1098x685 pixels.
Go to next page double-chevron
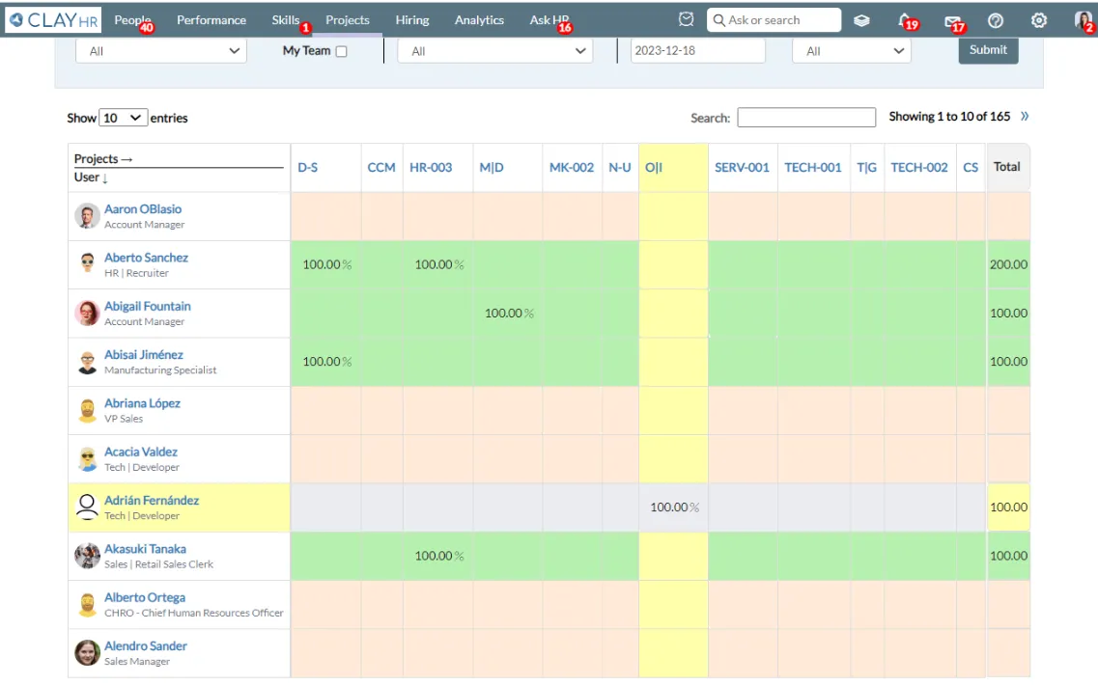point(1025,116)
